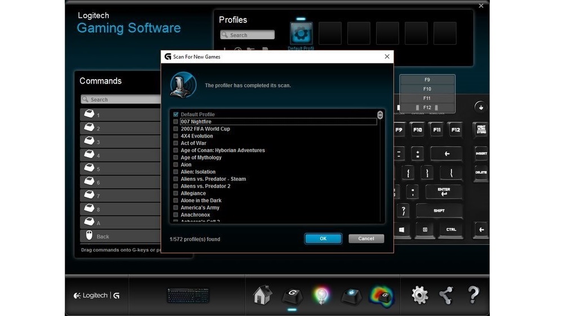Open help with the question mark icon
This screenshot has width=563, height=316.
(x=473, y=295)
